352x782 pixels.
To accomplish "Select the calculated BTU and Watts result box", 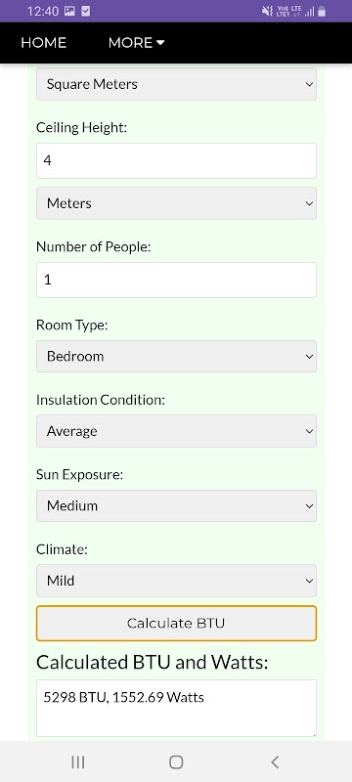I will (177, 708).
